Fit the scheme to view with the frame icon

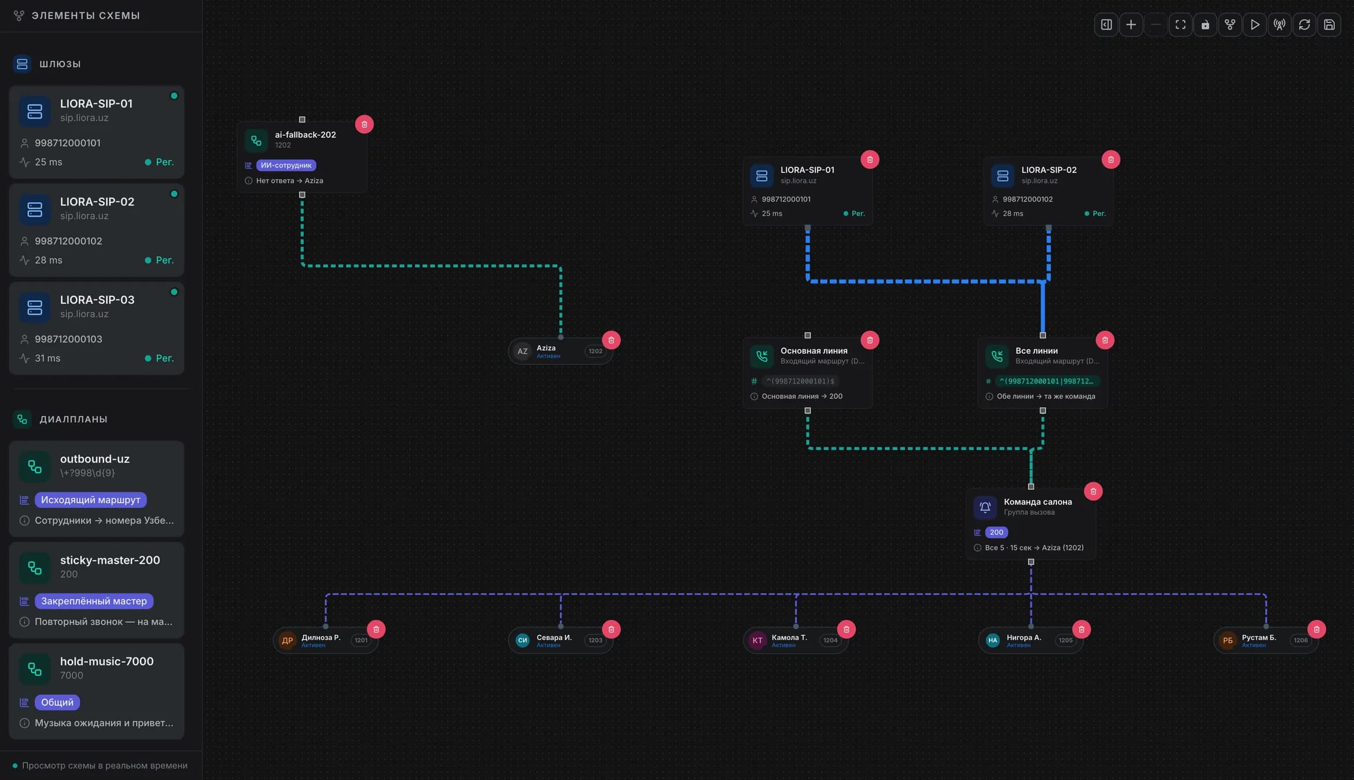click(1180, 24)
